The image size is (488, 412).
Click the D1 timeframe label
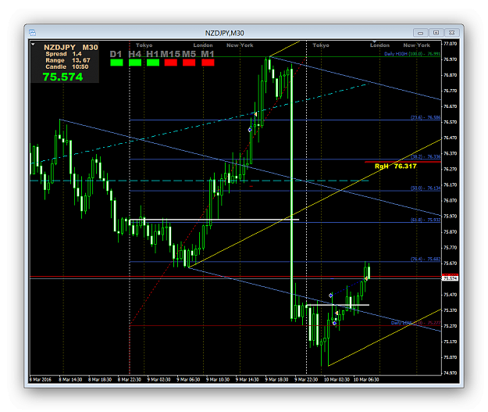pos(116,54)
